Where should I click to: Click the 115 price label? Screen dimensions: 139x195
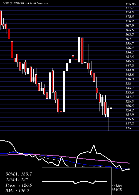[128, 128]
